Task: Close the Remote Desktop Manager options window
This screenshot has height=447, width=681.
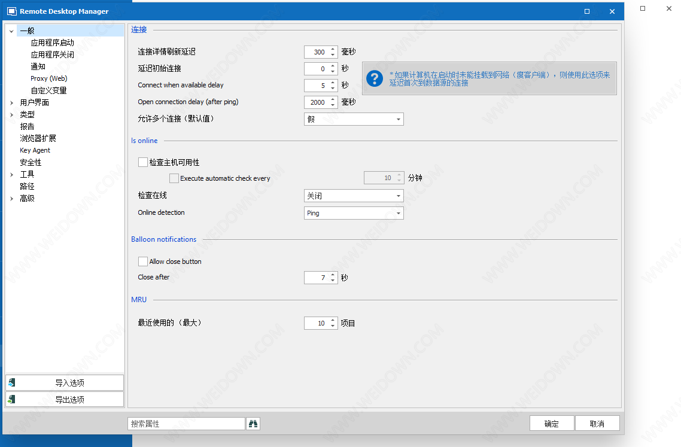Action: [x=612, y=11]
